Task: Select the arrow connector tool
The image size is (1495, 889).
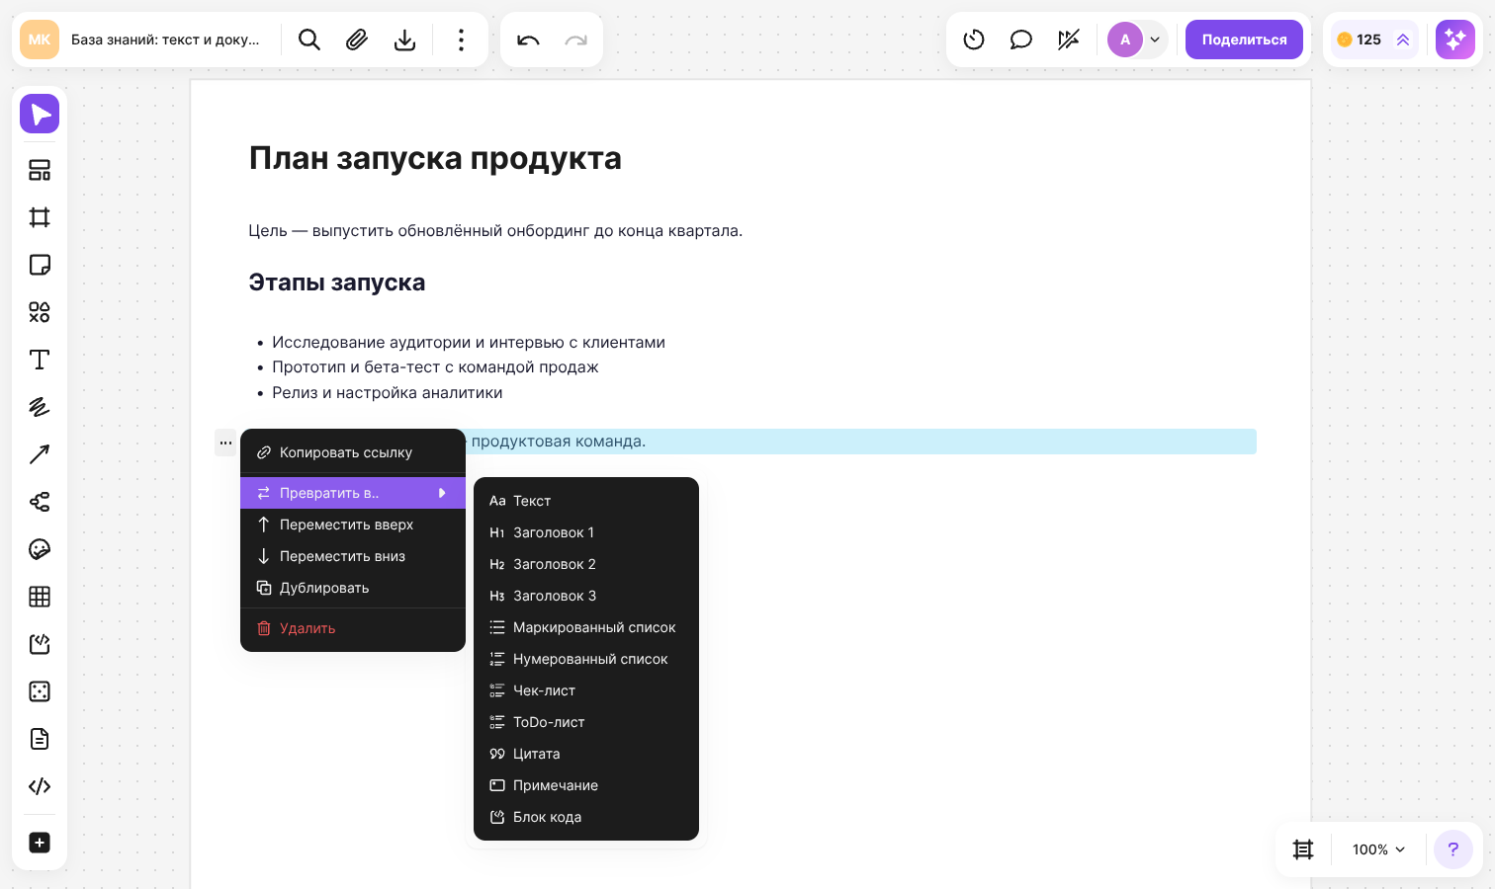Action: click(x=40, y=454)
